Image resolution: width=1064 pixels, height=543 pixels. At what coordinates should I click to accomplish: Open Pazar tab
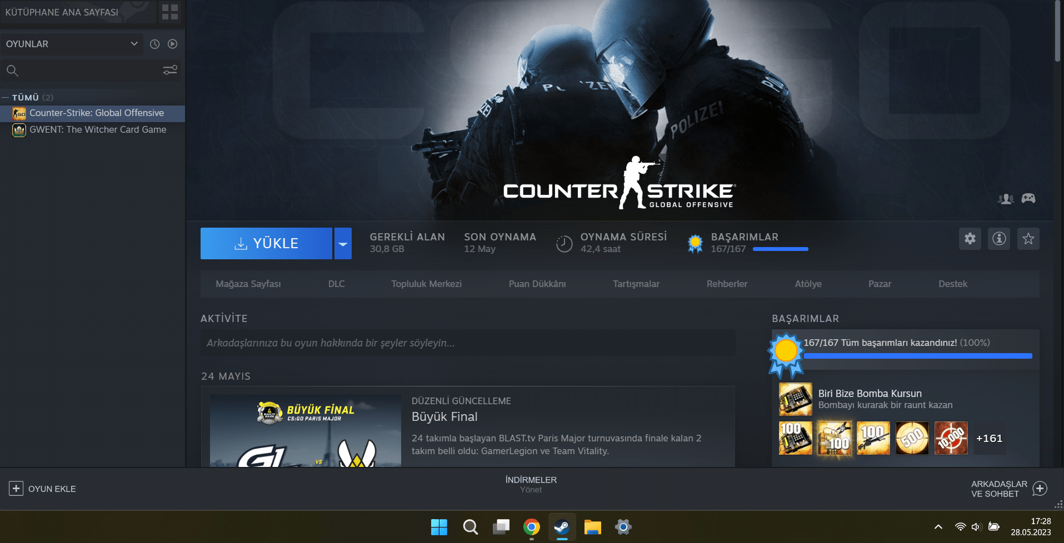click(x=880, y=284)
